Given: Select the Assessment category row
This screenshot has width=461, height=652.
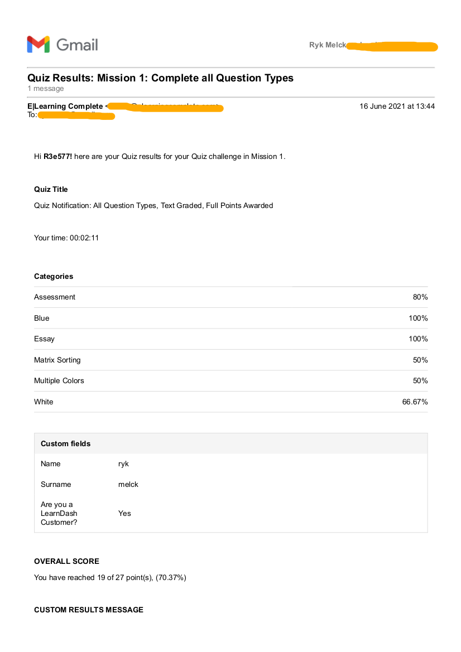Looking at the screenshot, I should click(231, 297).
